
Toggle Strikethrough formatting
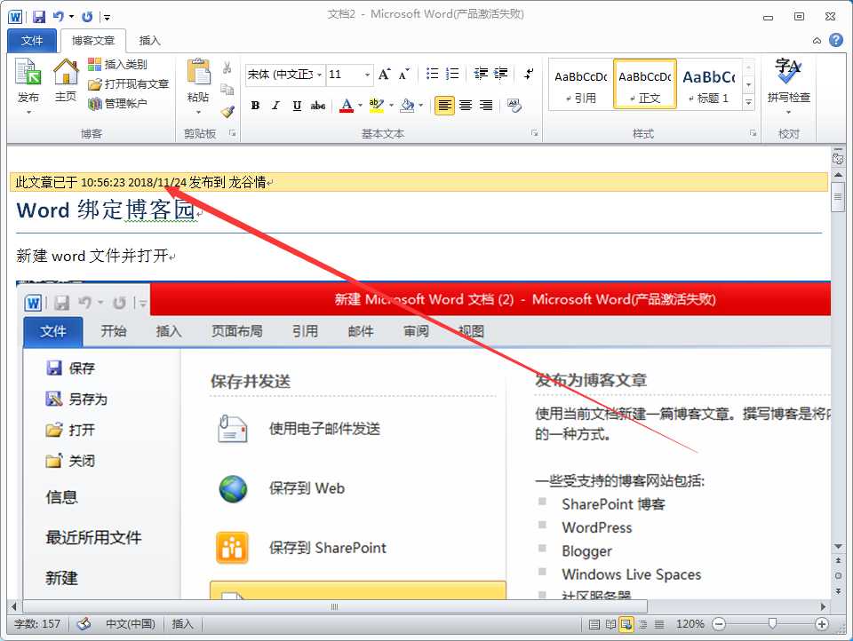tap(318, 106)
